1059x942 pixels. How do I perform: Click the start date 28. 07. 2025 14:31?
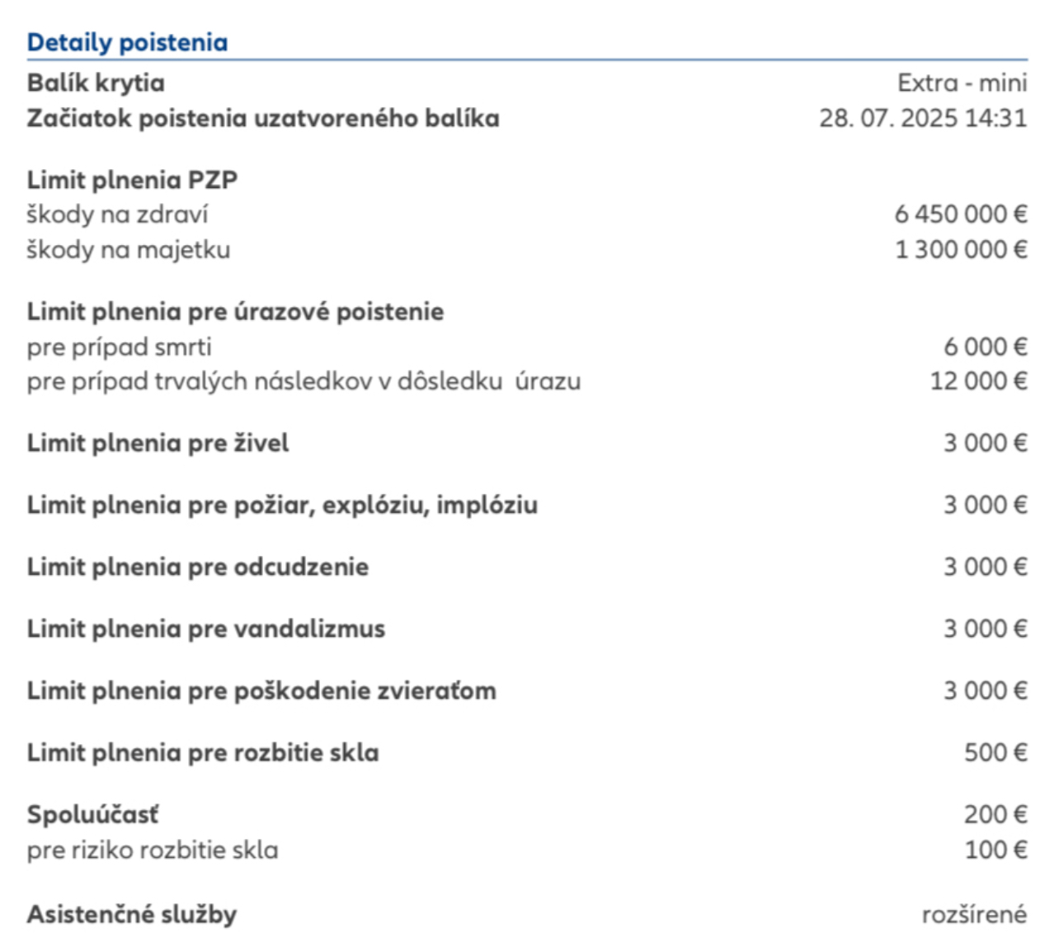(923, 118)
